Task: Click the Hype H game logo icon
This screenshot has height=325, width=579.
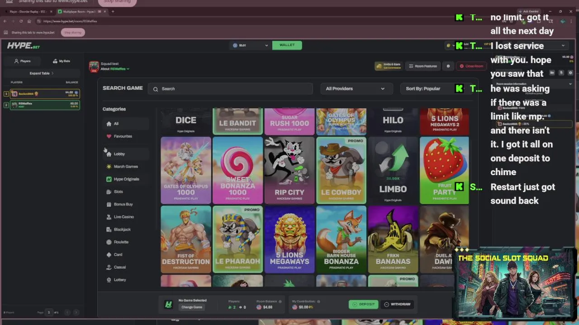Action: (x=168, y=305)
